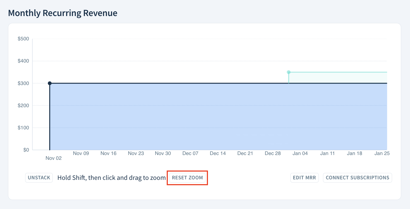
Task: Click the dark data point at Nov 02
Action: pyautogui.click(x=50, y=83)
